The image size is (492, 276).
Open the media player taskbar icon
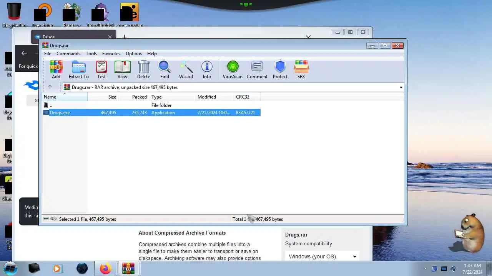(57, 268)
